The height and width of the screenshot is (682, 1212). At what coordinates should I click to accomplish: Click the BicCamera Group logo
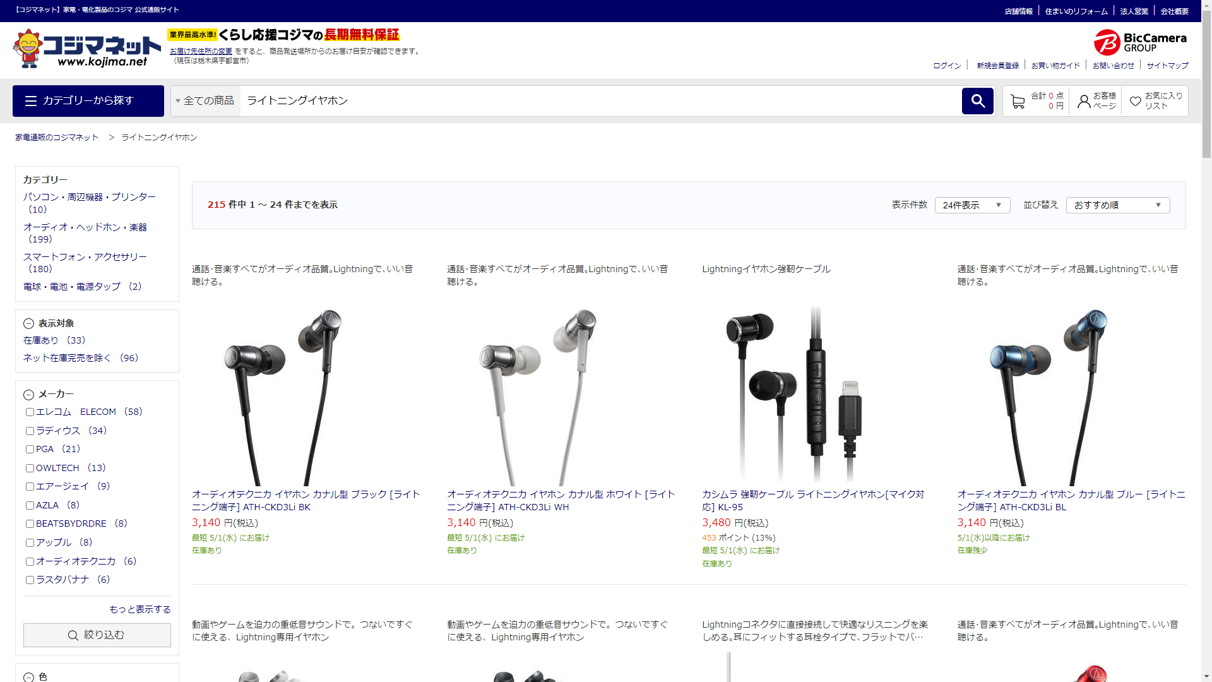[1139, 42]
